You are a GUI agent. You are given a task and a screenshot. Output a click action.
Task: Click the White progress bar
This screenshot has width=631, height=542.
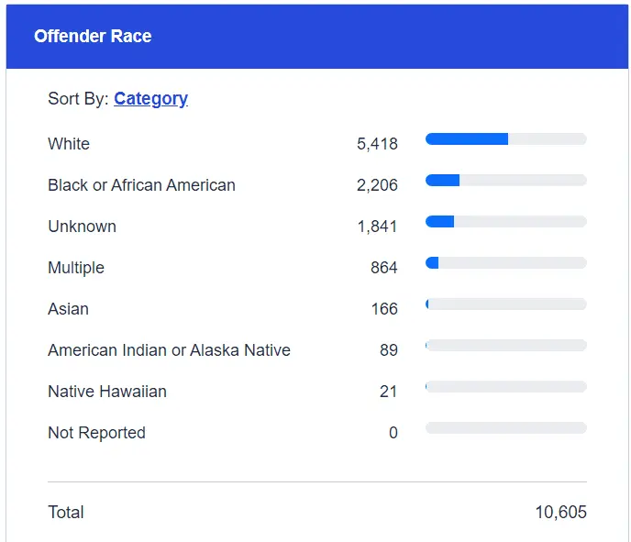click(x=505, y=139)
